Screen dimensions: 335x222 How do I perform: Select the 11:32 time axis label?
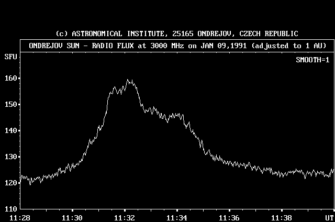(125, 217)
